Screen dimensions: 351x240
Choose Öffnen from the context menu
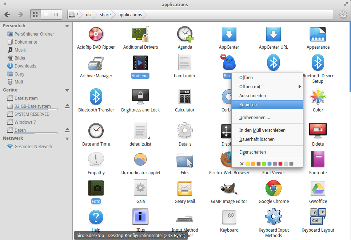tap(267, 78)
